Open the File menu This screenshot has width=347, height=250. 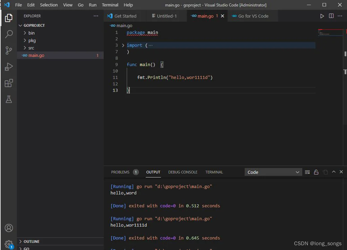tap(19, 5)
